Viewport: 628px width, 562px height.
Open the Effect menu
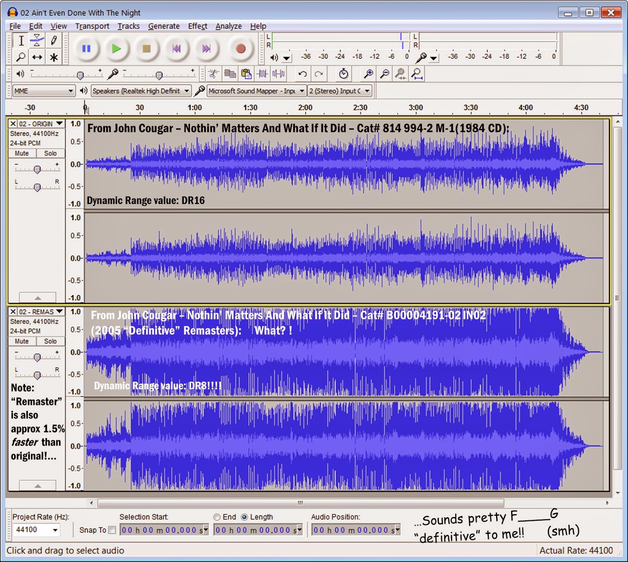pyautogui.click(x=197, y=26)
